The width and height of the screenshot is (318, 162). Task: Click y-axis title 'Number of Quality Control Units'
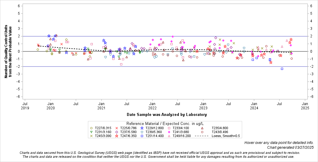click(x=6, y=51)
